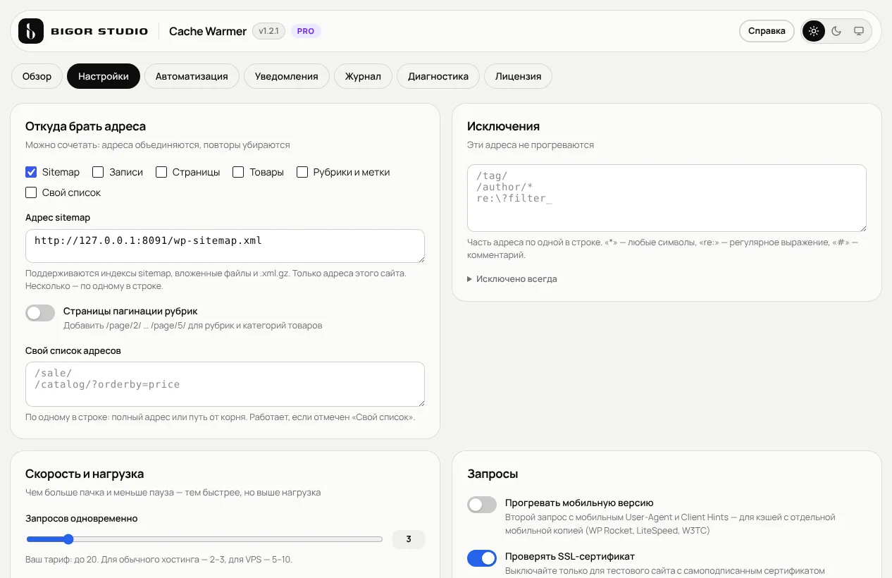Image resolution: width=892 pixels, height=578 pixels.
Task: Open the Автоматизация tab
Action: pos(192,76)
